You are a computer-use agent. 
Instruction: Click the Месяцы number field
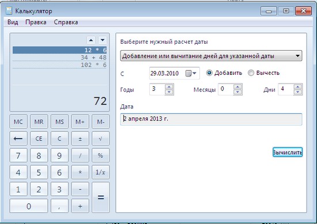pos(226,89)
